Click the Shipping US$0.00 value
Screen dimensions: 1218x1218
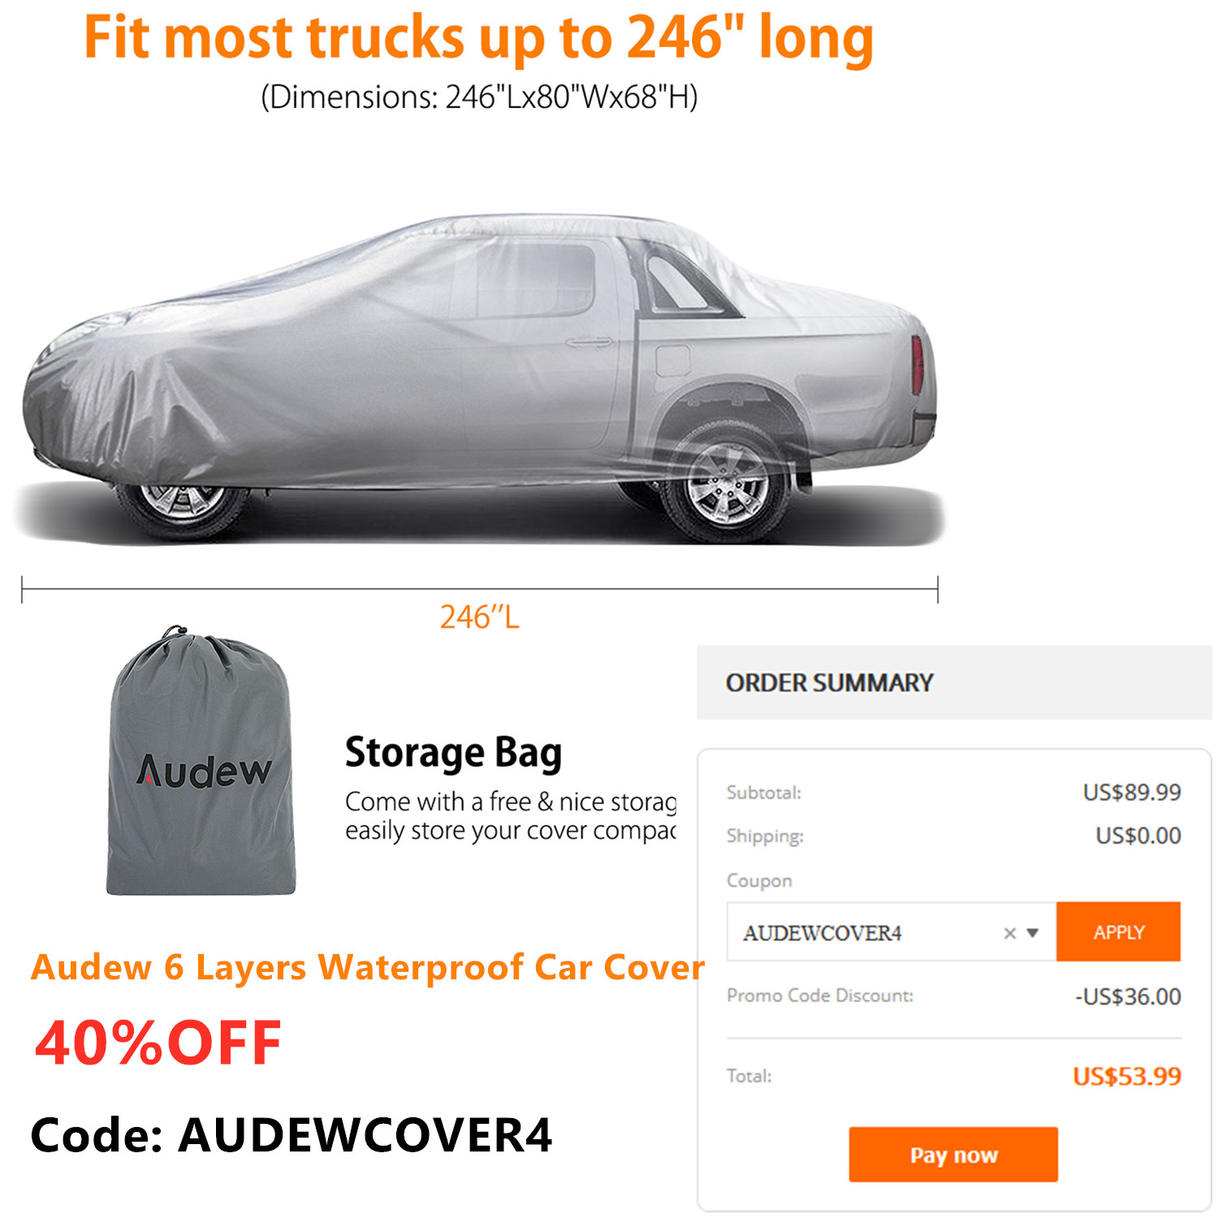1138,836
